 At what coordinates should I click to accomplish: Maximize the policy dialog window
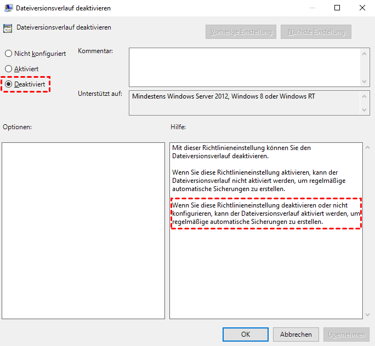pyautogui.click(x=337, y=8)
